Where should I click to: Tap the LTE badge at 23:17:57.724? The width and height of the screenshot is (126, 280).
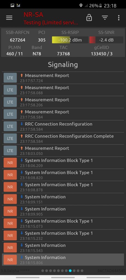coord(10,78)
